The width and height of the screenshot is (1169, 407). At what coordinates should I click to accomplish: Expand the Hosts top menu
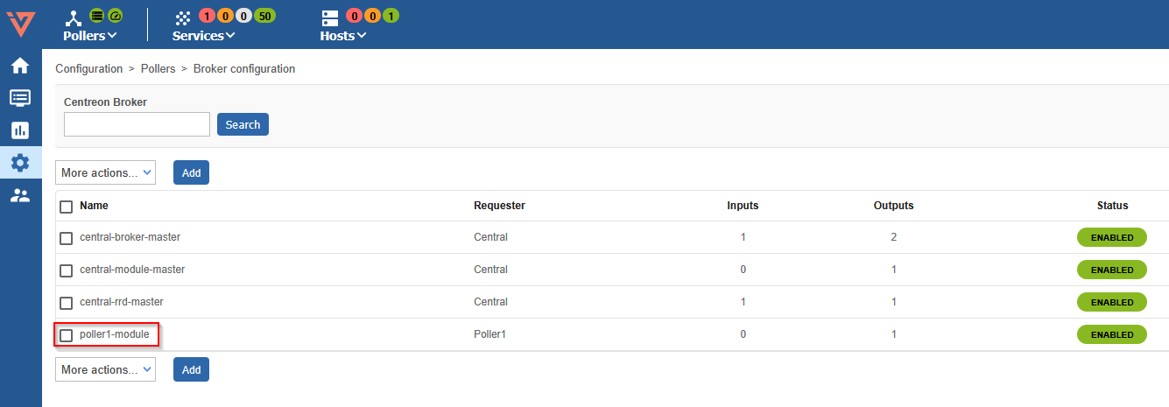(x=342, y=36)
